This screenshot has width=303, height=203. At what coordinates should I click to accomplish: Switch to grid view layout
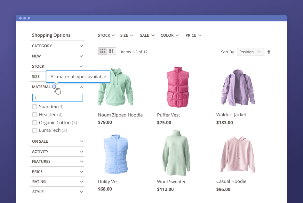103,51
